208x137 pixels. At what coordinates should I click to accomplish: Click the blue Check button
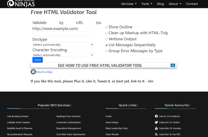coord(37,60)
